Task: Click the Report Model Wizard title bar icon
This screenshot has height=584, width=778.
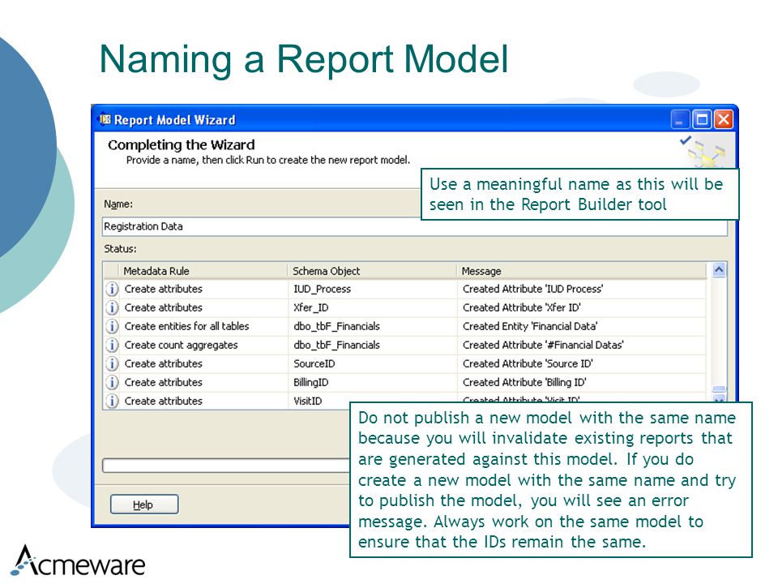Action: pyautogui.click(x=105, y=120)
